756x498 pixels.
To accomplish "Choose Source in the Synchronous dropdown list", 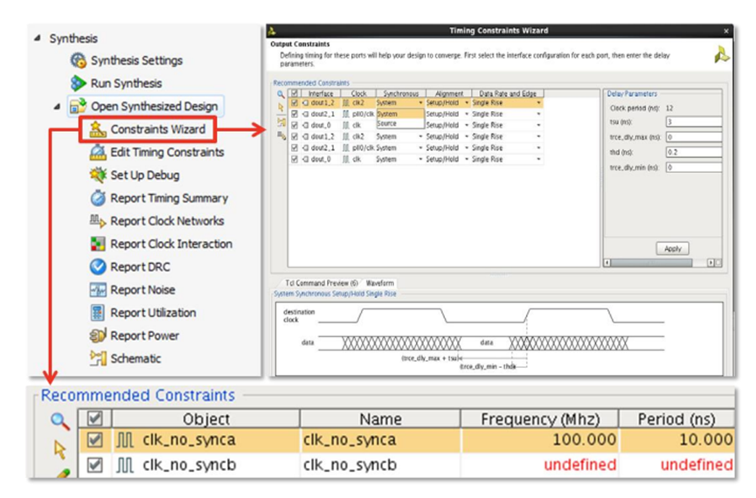I will [387, 124].
